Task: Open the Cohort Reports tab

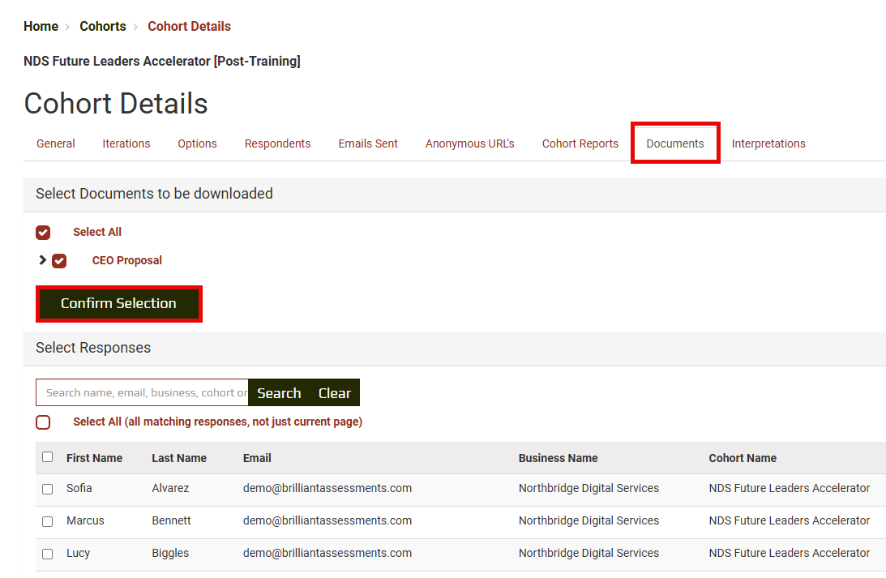Action: (580, 143)
